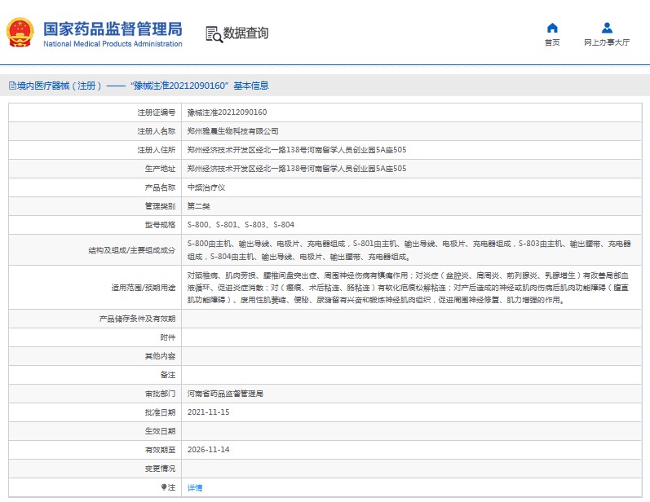Screen dimensions: 650x502
Task: Click the 首页 label
Action: pyautogui.click(x=552, y=42)
